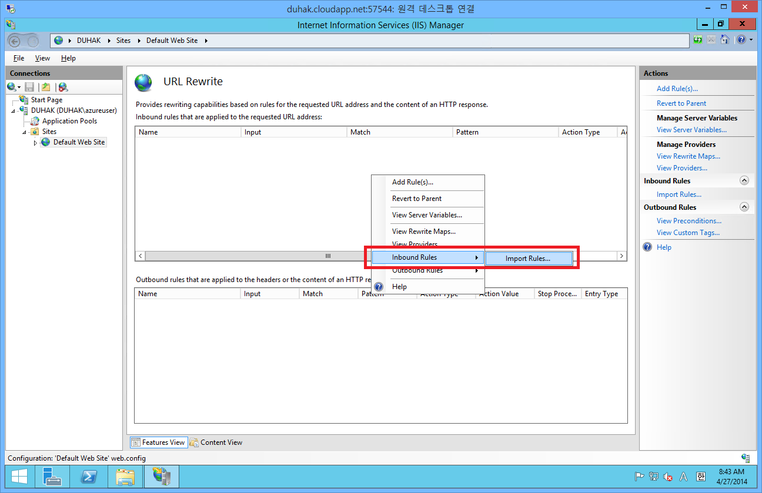Click the status bar server icon
This screenshot has height=493, width=762.
pos(746,458)
